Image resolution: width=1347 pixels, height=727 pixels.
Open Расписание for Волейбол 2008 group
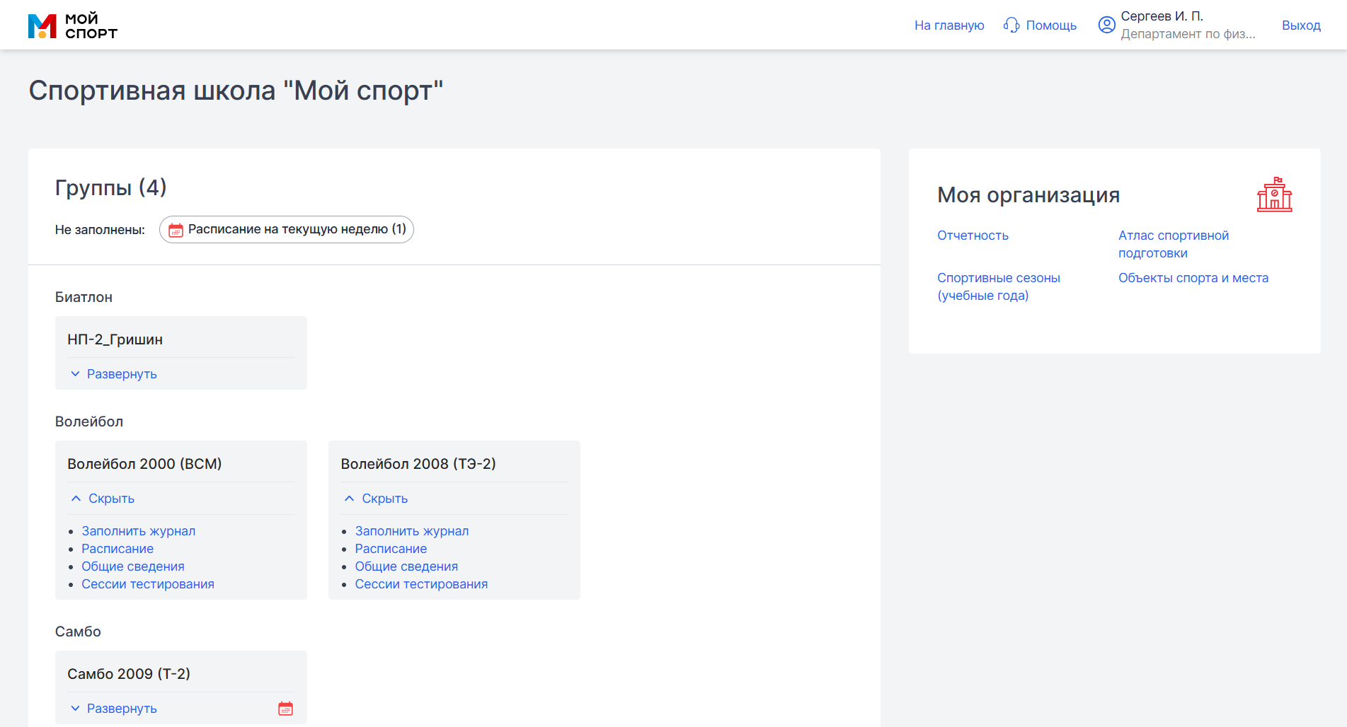click(391, 549)
